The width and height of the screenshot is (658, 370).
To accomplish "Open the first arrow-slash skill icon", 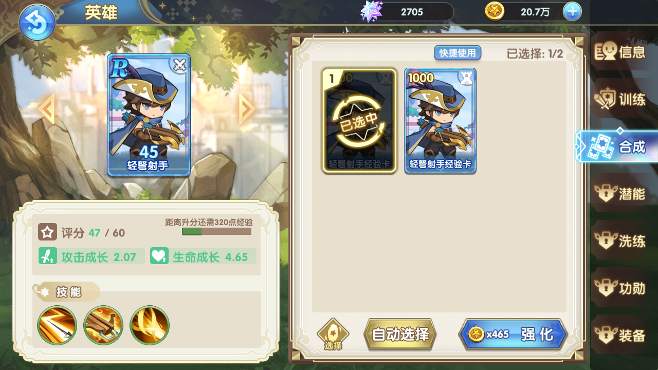I will point(57,325).
